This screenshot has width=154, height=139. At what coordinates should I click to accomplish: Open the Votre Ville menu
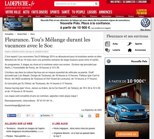(x=13, y=12)
